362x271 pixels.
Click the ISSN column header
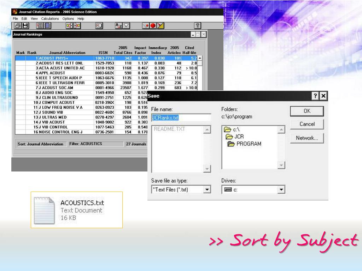(x=103, y=53)
